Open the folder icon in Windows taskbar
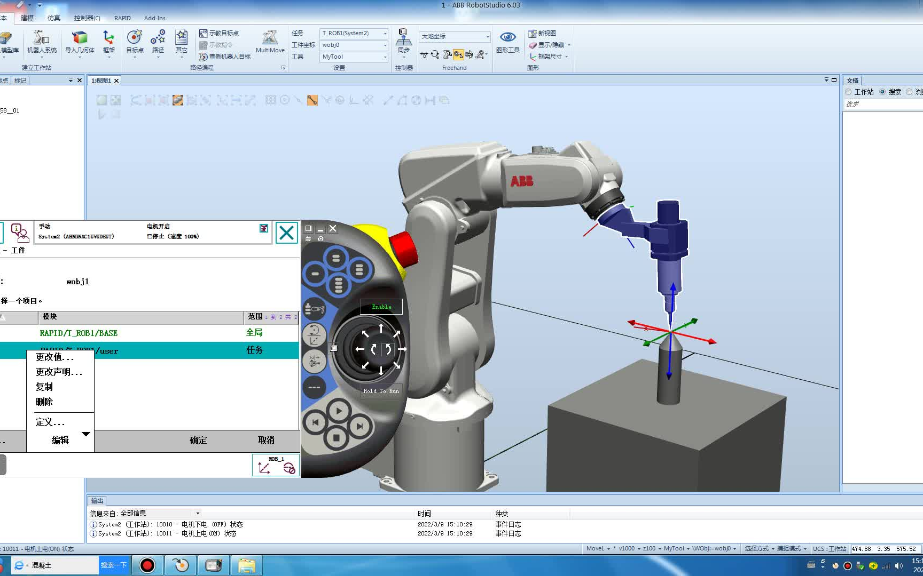The width and height of the screenshot is (923, 576). click(x=246, y=565)
